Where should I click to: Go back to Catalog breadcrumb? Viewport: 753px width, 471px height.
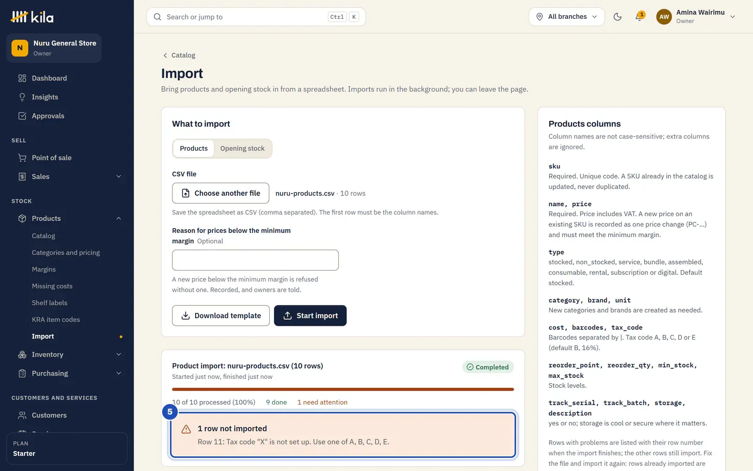pos(179,55)
